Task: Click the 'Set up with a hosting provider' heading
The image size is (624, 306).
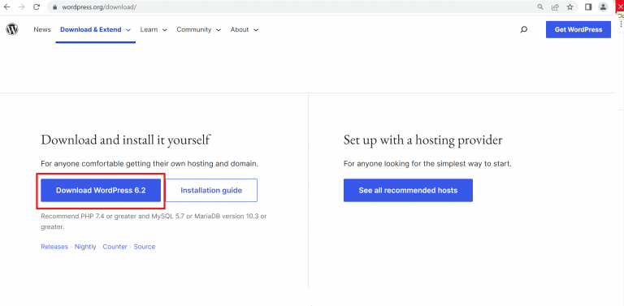Action: point(423,140)
